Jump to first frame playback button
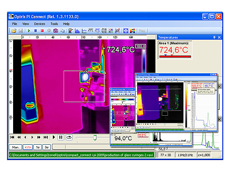 12,137
